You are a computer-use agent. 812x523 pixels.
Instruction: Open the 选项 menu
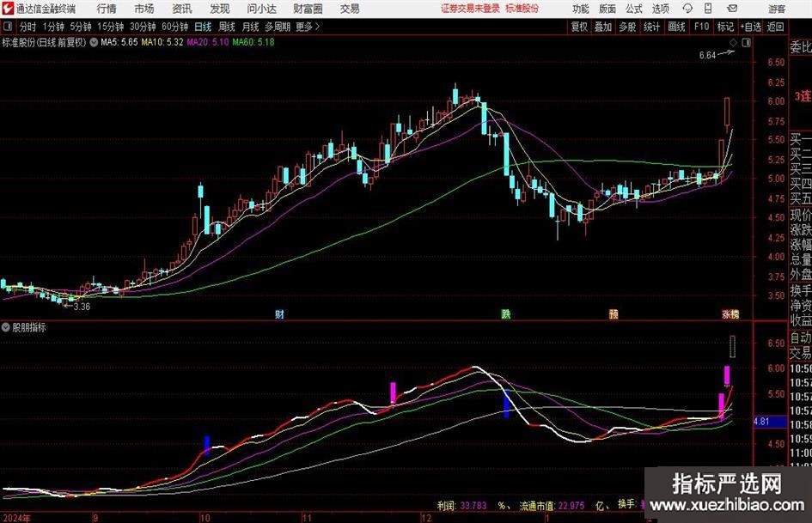(660, 9)
